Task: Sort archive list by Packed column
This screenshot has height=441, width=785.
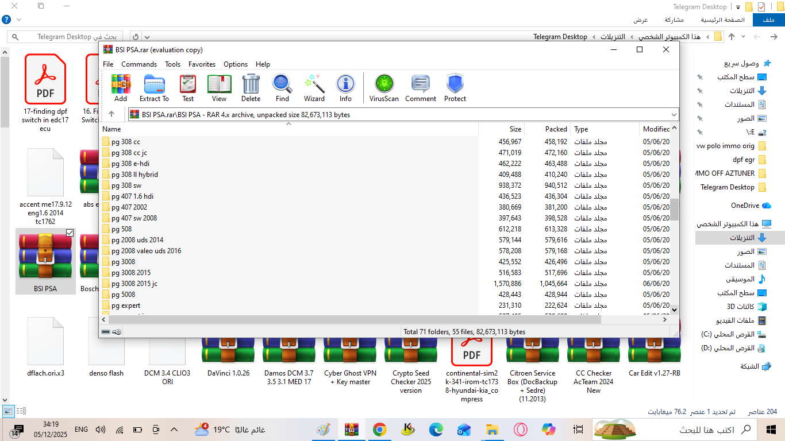Action: pos(547,129)
